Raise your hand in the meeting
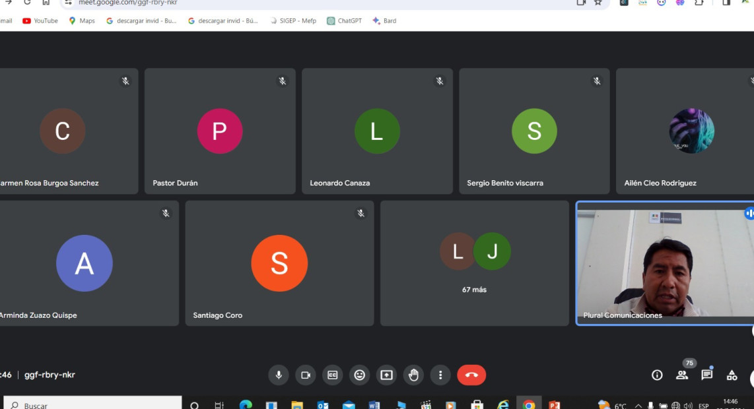This screenshot has height=409, width=754. [414, 375]
